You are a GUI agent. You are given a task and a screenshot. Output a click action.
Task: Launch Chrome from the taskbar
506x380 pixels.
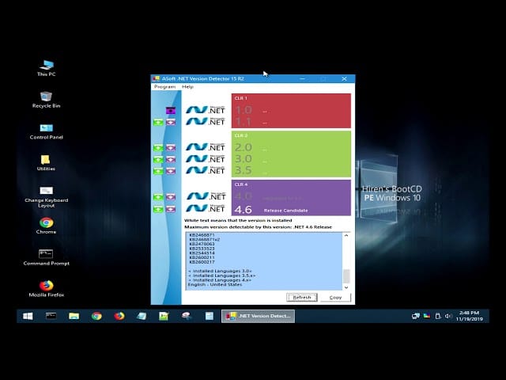tap(96, 316)
